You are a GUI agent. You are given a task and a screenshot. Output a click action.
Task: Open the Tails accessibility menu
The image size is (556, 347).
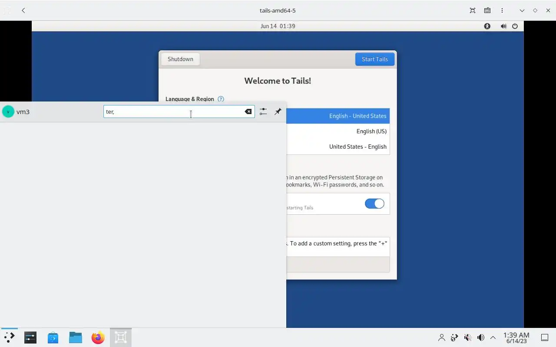pos(487,26)
